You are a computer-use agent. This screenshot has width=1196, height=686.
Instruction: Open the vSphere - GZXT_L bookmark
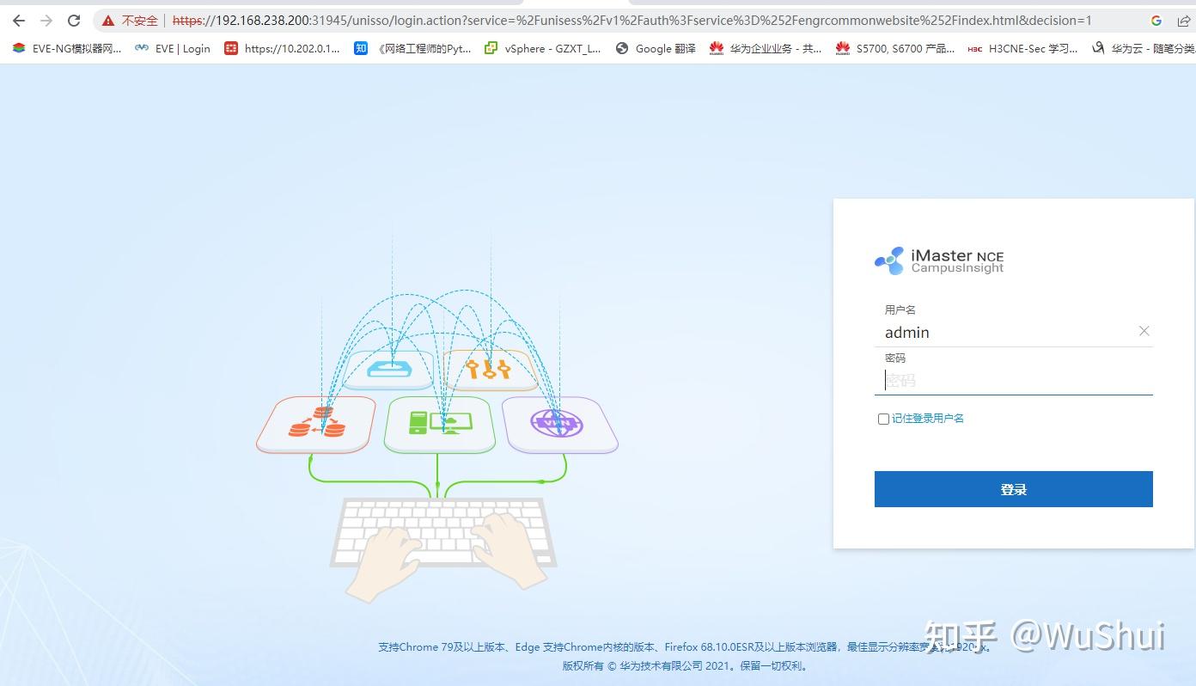[543, 48]
